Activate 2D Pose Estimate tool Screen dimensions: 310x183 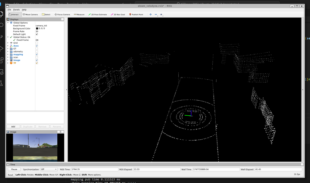98,14
